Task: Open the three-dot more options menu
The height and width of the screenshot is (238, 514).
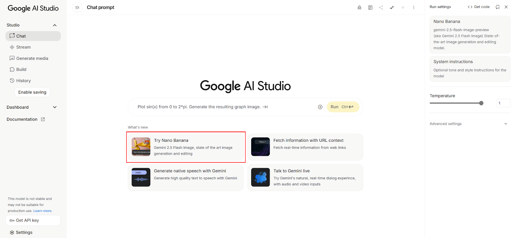Action: tap(414, 7)
